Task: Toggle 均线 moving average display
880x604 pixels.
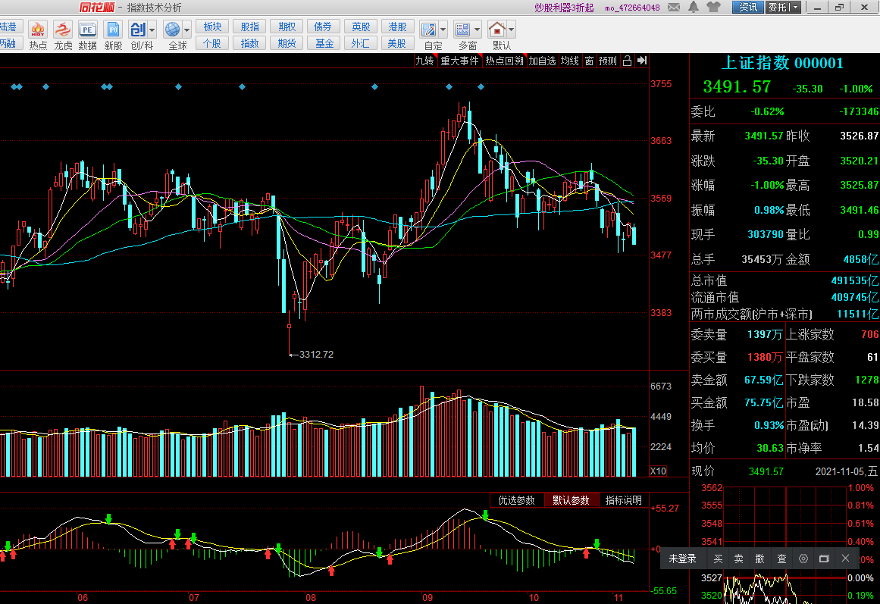Action: [x=570, y=61]
